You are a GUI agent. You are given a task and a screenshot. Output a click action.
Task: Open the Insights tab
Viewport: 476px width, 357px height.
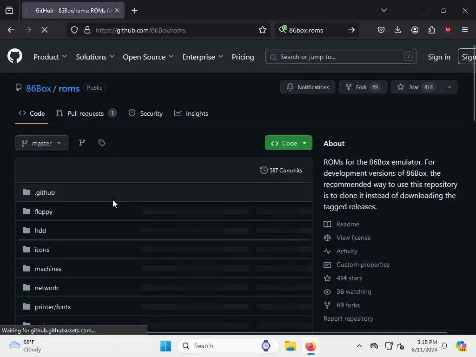[191, 113]
